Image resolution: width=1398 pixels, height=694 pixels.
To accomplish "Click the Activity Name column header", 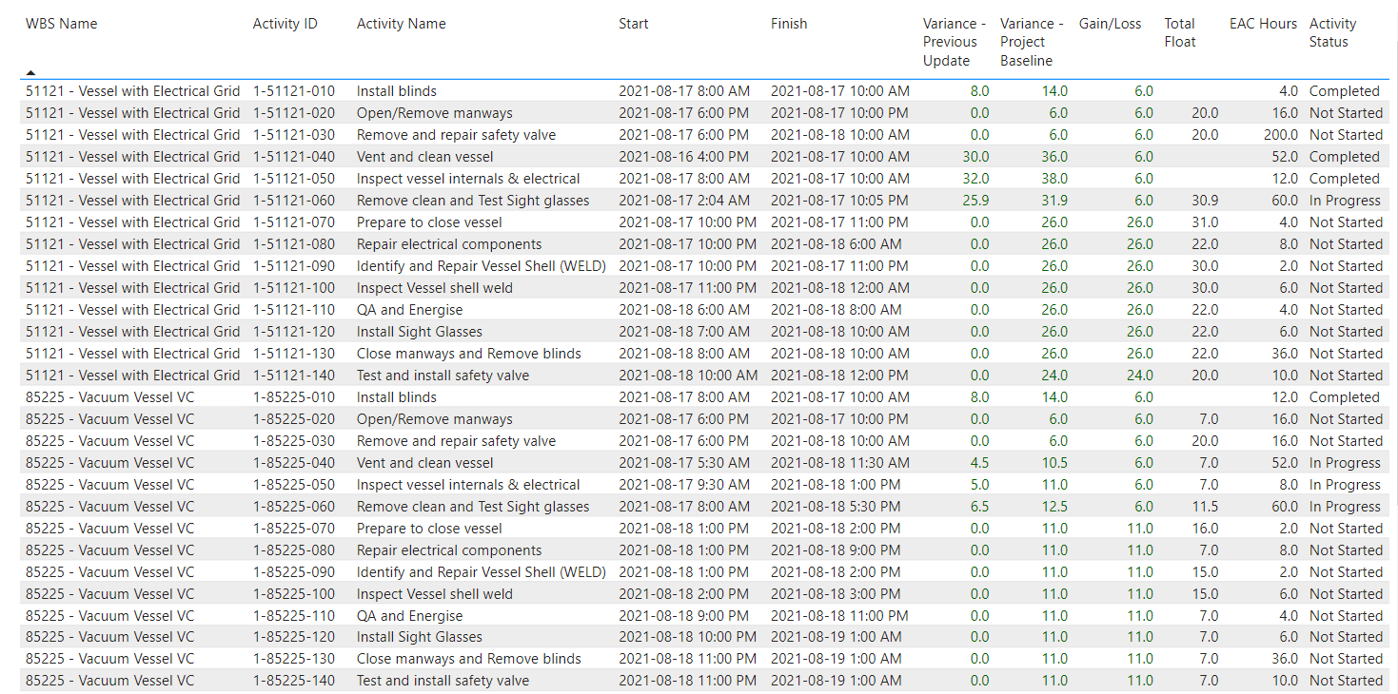I will [x=401, y=24].
